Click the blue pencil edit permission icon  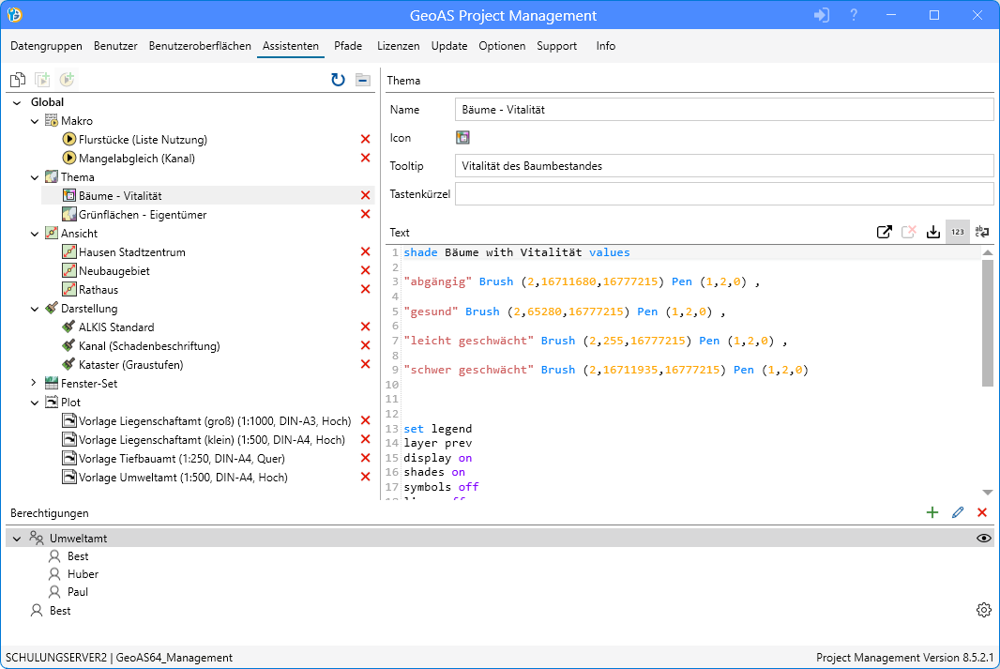(x=957, y=512)
